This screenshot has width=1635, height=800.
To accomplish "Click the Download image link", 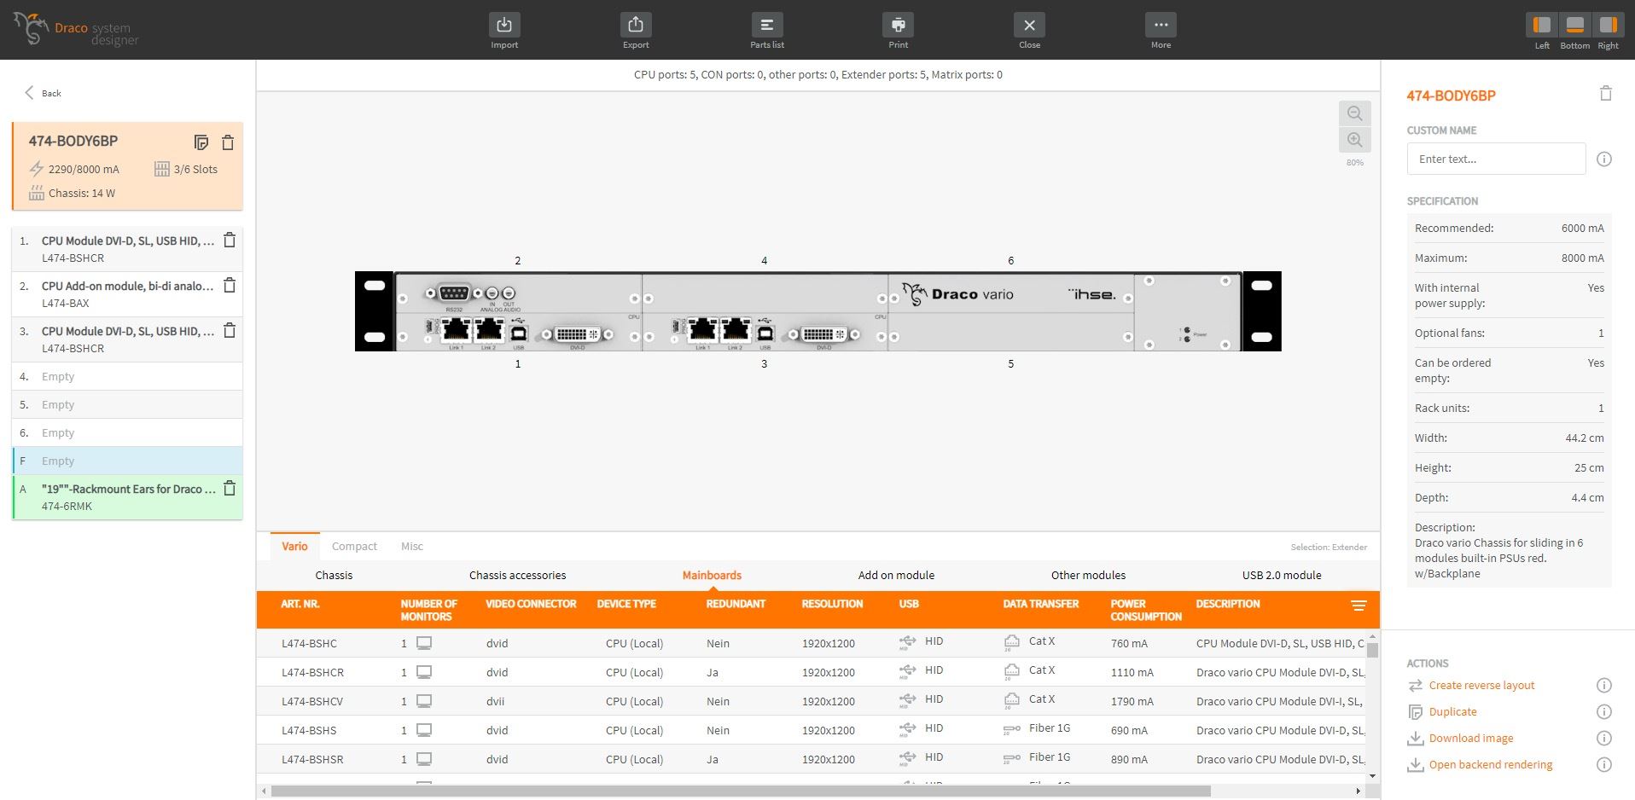I will [x=1470, y=739].
